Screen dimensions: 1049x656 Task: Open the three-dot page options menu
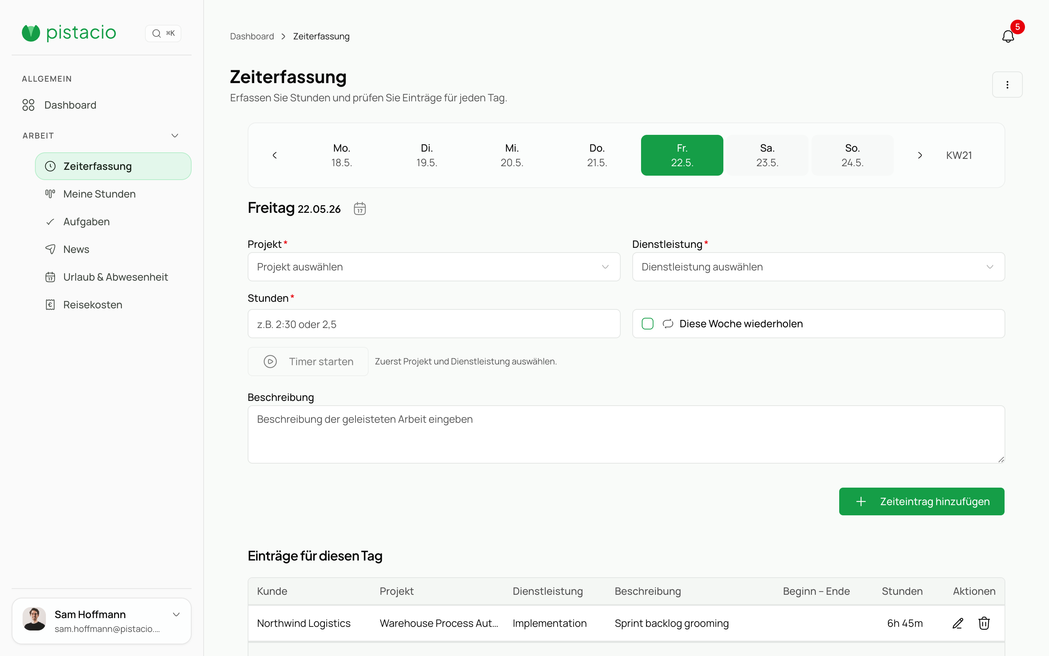coord(1007,85)
